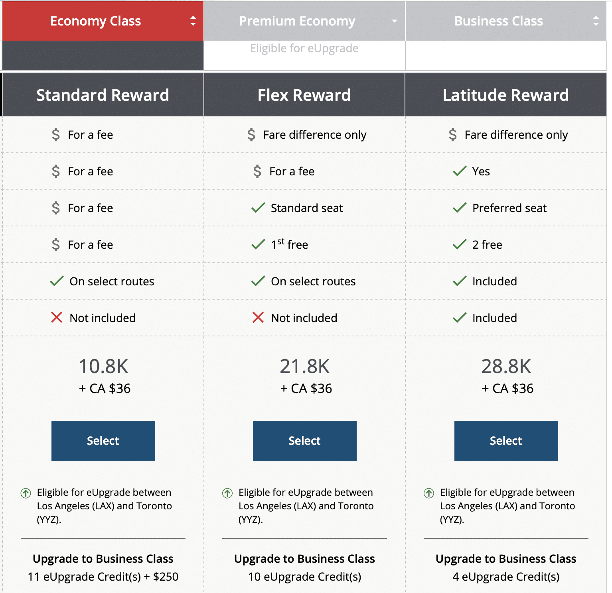Click the dollar icon beside Flex 'Fare difference only'
Screen dimensions: 612x593
pyautogui.click(x=251, y=135)
